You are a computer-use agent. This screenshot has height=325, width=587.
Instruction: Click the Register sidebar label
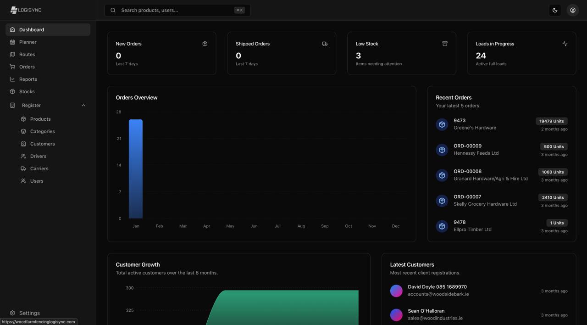coord(31,105)
